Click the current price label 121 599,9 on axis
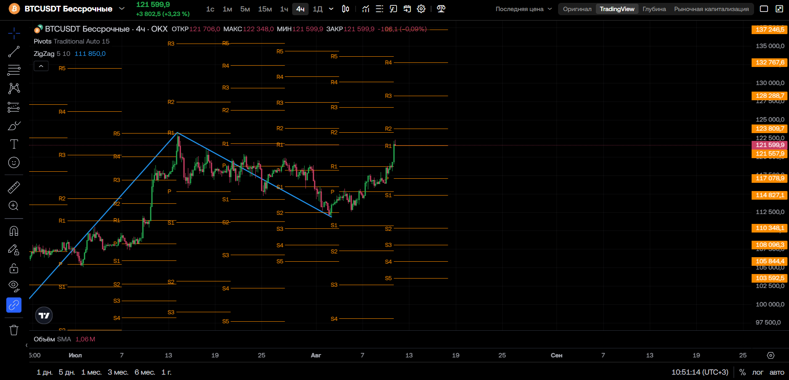This screenshot has width=789, height=380. 770,145
